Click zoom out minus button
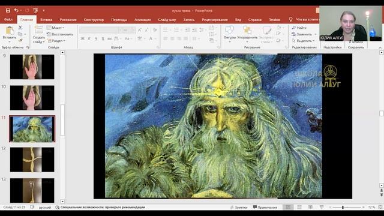 pyautogui.click(x=330, y=207)
